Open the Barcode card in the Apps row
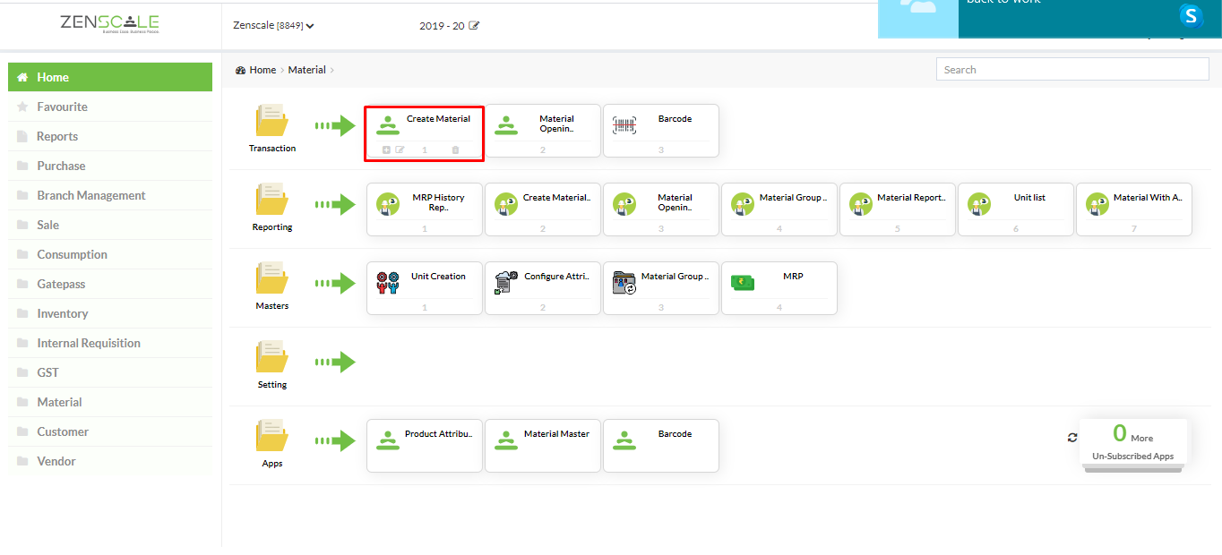1222x555 pixels. (x=661, y=446)
